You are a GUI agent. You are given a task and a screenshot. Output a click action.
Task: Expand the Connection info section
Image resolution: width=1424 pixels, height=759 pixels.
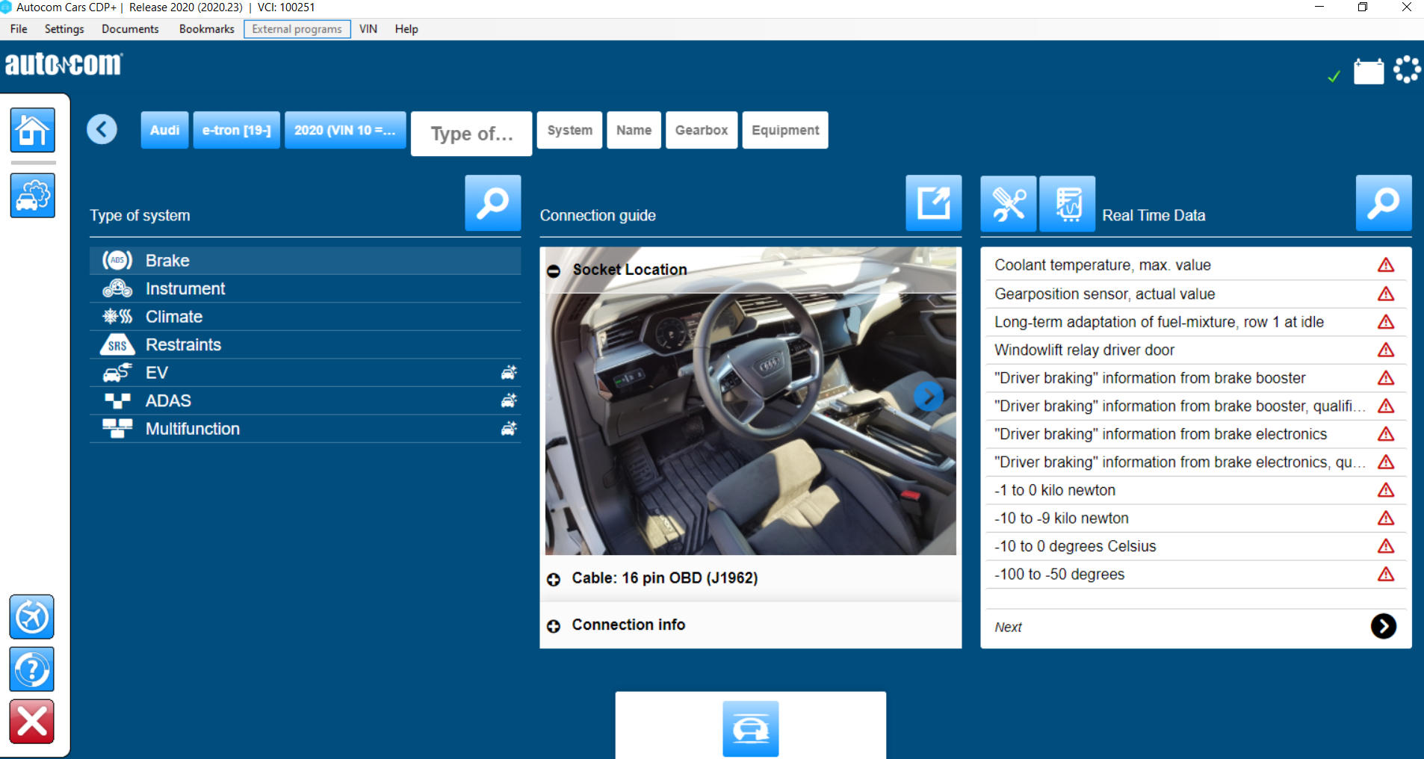(554, 625)
